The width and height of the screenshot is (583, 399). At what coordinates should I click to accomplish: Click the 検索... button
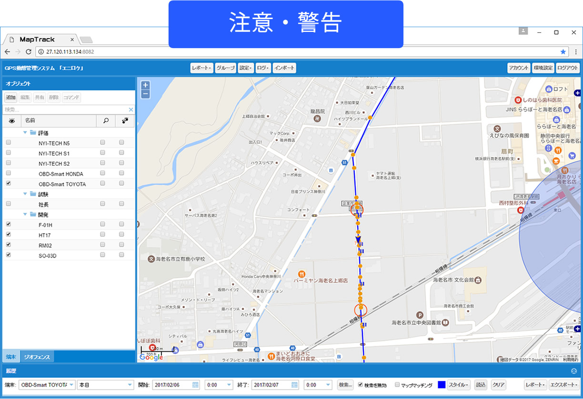[345, 385]
